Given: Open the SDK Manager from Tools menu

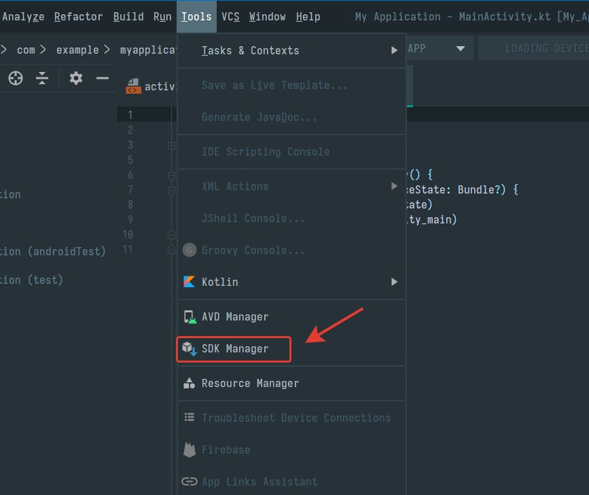Looking at the screenshot, I should point(292,349).
